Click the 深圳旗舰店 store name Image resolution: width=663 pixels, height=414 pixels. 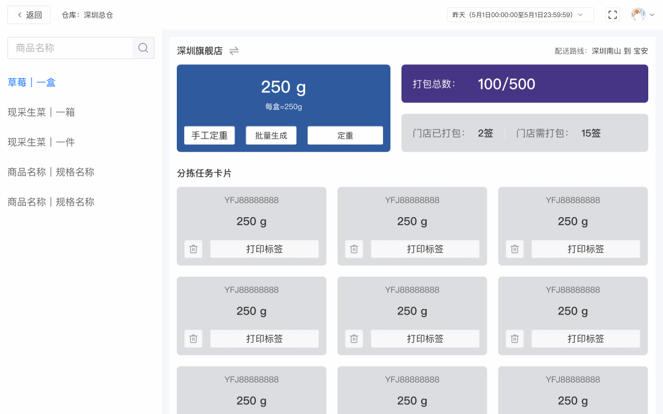pos(200,51)
